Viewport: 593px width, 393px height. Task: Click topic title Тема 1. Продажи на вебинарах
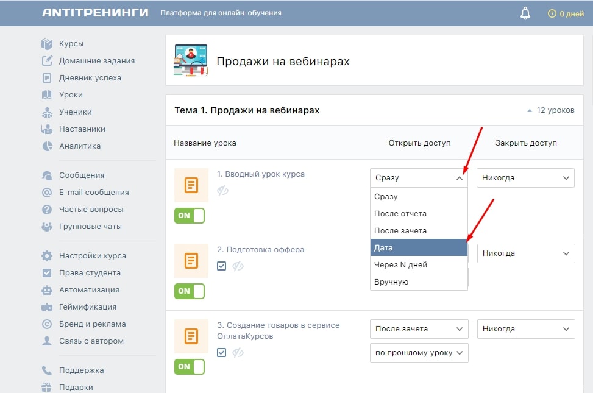247,110
